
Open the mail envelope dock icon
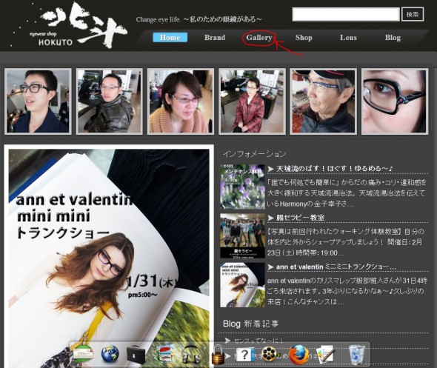pyautogui.click(x=83, y=355)
